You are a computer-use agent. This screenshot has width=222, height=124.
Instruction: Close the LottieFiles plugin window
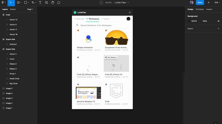129,12
